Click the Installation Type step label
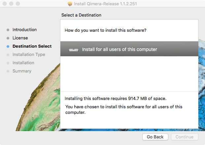This screenshot has height=145, width=205. 29,55
